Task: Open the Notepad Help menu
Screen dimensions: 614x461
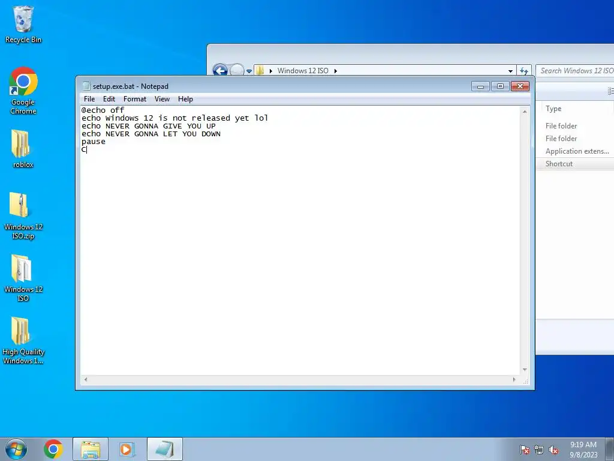Action: [x=185, y=99]
